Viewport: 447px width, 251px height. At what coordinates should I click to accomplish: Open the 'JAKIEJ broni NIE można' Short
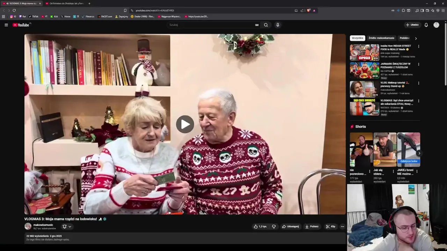(409, 150)
